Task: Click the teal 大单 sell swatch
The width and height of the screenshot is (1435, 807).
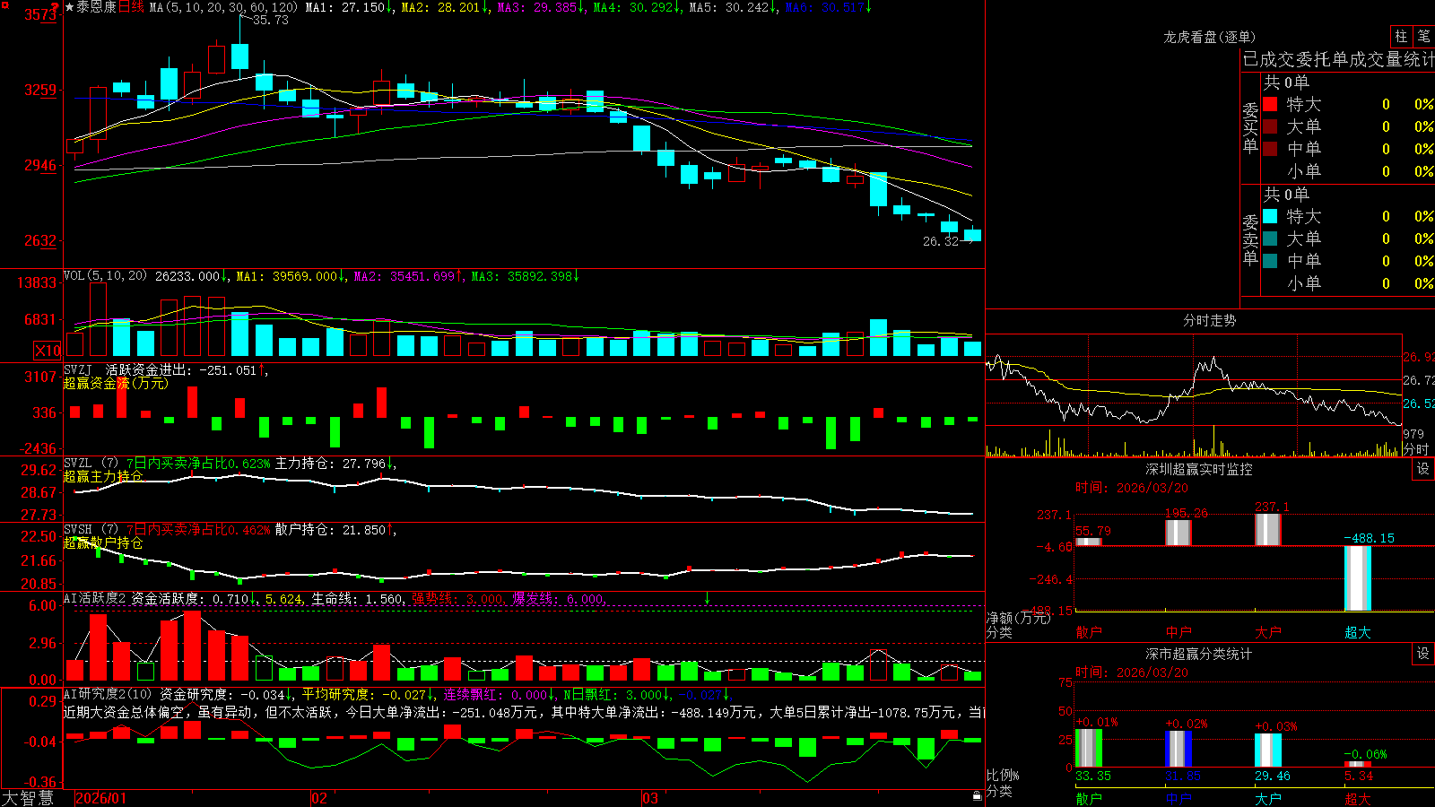Action: 1270,239
